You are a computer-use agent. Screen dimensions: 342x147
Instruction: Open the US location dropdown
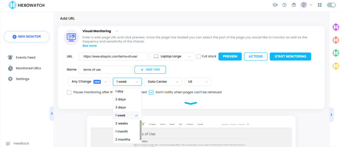[198, 82]
